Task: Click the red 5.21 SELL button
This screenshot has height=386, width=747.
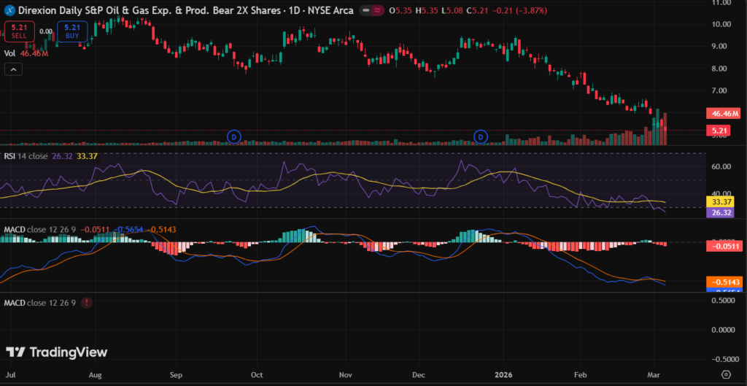Action: pyautogui.click(x=18, y=31)
